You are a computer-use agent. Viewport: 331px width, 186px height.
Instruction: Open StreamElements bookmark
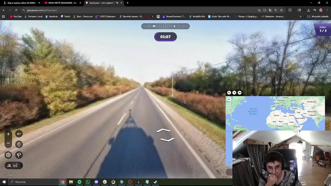174,17
